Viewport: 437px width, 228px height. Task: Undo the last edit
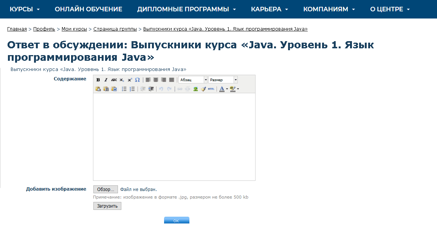click(161, 89)
